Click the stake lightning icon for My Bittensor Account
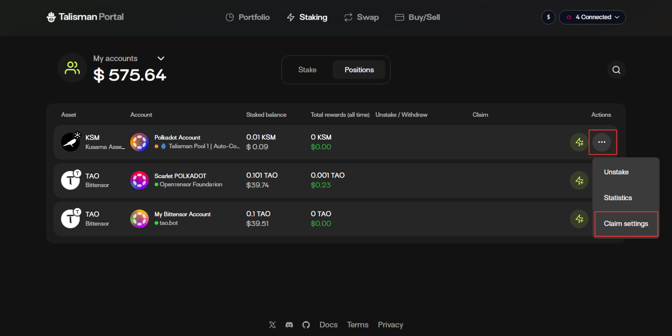This screenshot has height=336, width=672. click(x=579, y=219)
